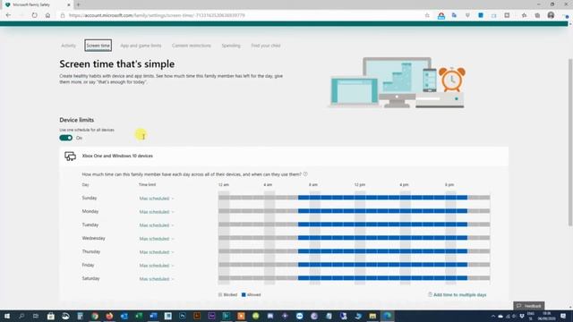Add this page to favorites with the address-bar star
This screenshot has height=322, width=573.
click(x=427, y=15)
